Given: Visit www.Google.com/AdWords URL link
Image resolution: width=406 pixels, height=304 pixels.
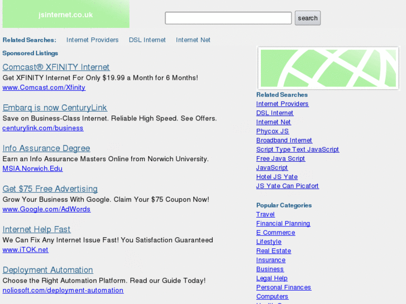Looking at the screenshot, I should (x=46, y=209).
